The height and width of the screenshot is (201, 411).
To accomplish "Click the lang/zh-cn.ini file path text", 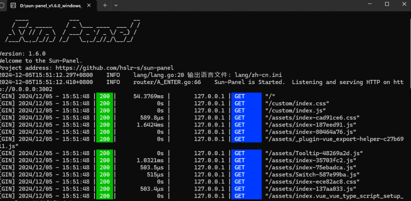I will coord(258,75).
